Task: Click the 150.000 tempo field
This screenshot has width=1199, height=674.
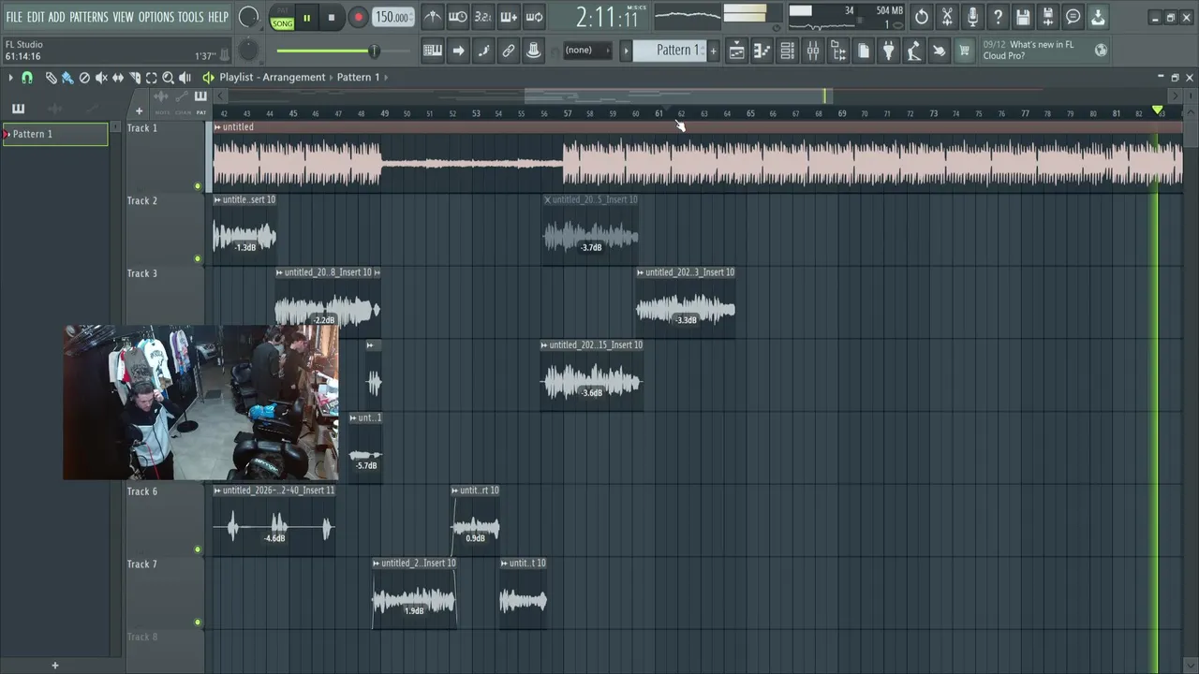Action: tap(392, 17)
